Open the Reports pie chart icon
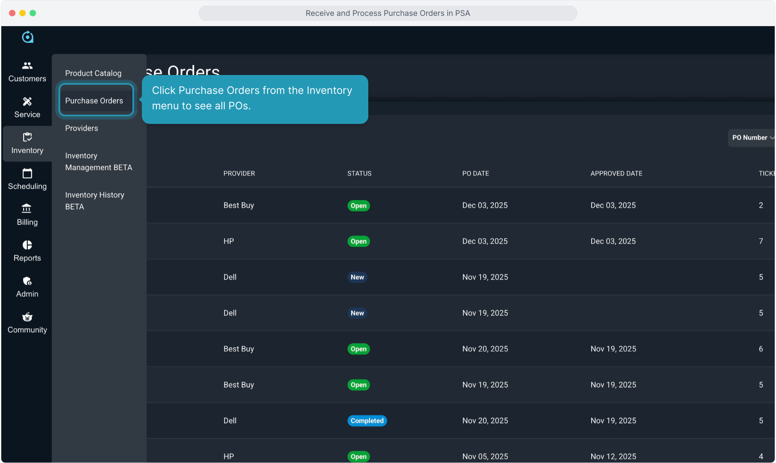 coord(27,245)
